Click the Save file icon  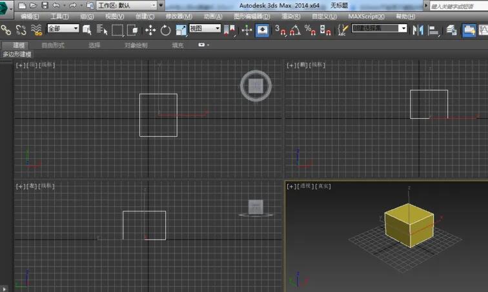[45, 5]
